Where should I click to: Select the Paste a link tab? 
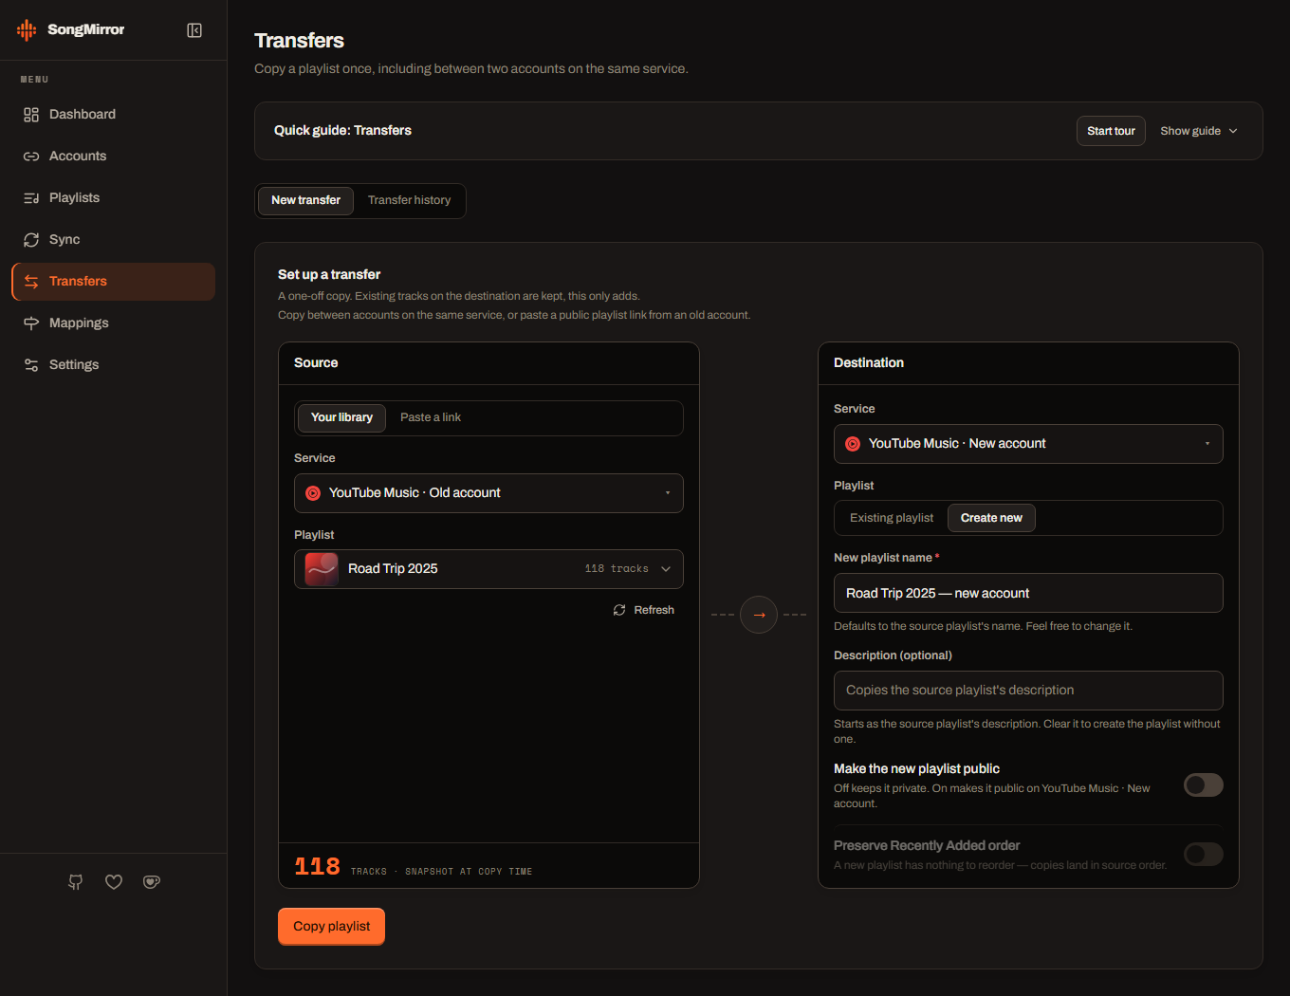(431, 417)
